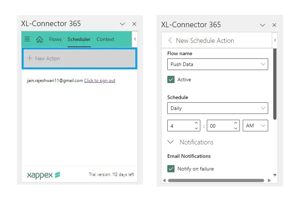Collapse the left panel using the side arrow

(x=135, y=39)
